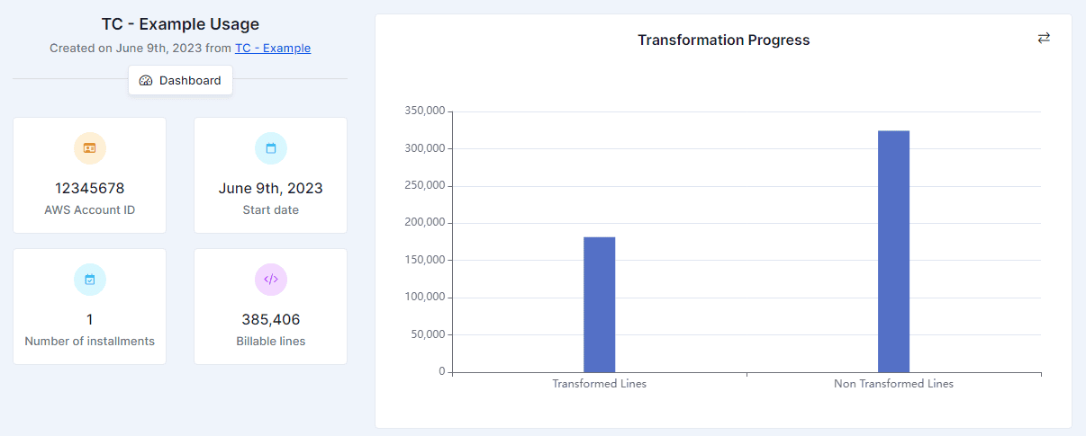1086x436 pixels.
Task: Click the installments calendar-check icon
Action: point(89,280)
